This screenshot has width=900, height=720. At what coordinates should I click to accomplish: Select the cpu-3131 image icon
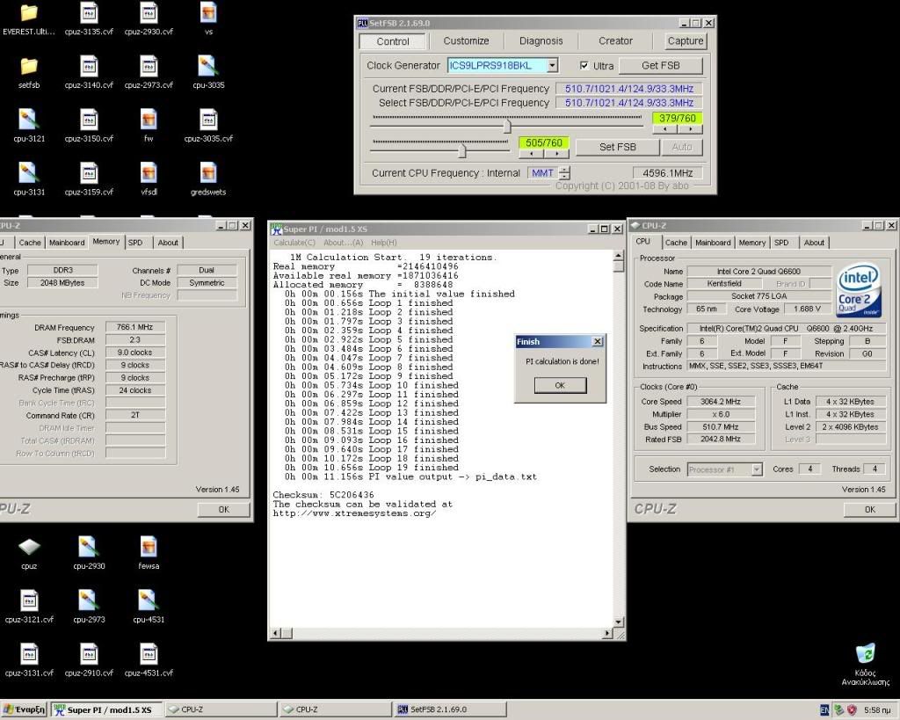[29, 173]
